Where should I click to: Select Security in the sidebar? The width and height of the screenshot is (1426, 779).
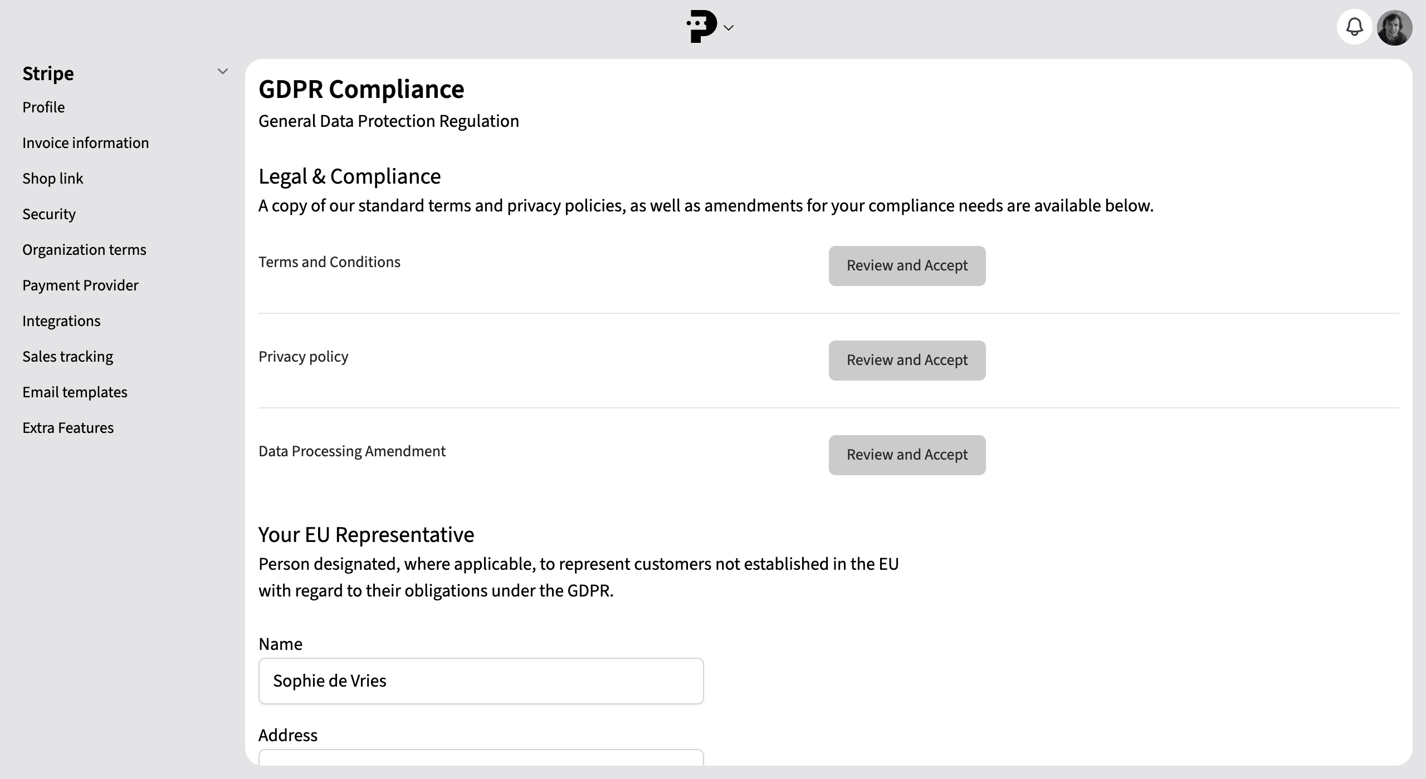coord(49,214)
